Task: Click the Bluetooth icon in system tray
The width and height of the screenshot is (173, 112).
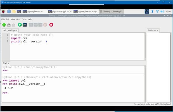Action: [152, 12]
